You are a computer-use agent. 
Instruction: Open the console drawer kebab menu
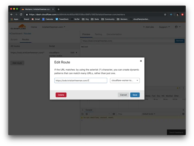coord(82,110)
